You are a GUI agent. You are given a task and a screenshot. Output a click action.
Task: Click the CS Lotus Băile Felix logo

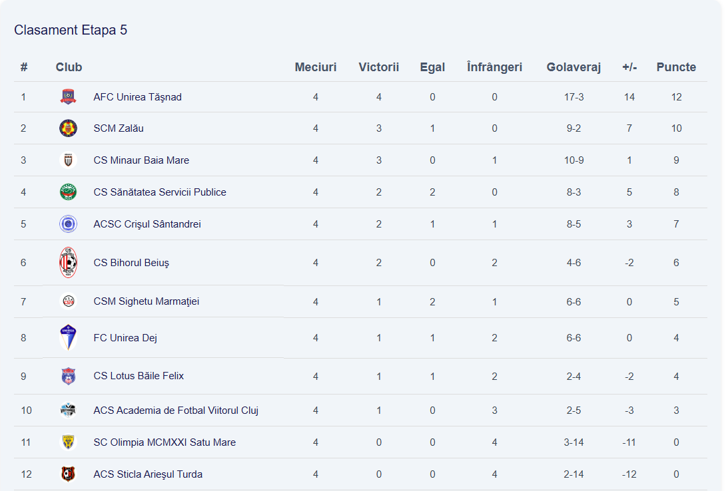pyautogui.click(x=68, y=376)
